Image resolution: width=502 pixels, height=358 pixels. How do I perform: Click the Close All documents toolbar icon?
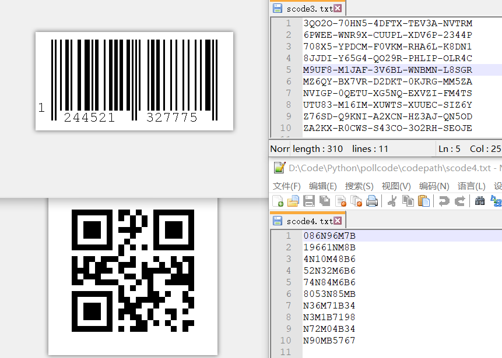point(356,201)
